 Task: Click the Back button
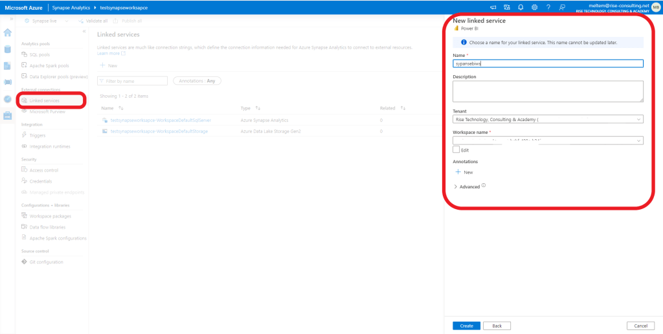point(497,326)
